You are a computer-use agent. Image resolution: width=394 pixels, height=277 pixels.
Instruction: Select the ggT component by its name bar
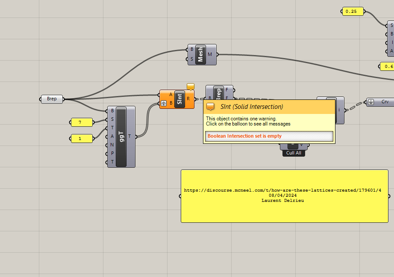point(121,137)
